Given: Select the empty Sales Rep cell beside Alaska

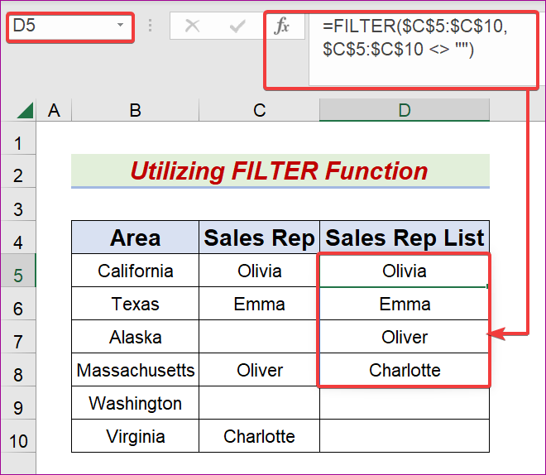Looking at the screenshot, I should [259, 337].
